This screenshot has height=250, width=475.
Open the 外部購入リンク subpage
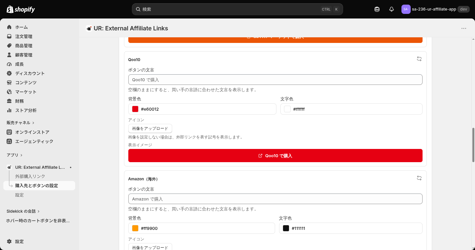30,176
